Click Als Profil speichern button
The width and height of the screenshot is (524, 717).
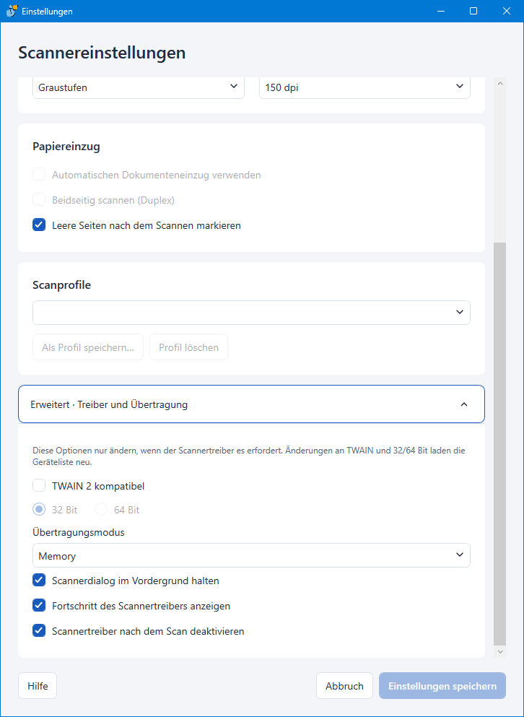click(88, 347)
